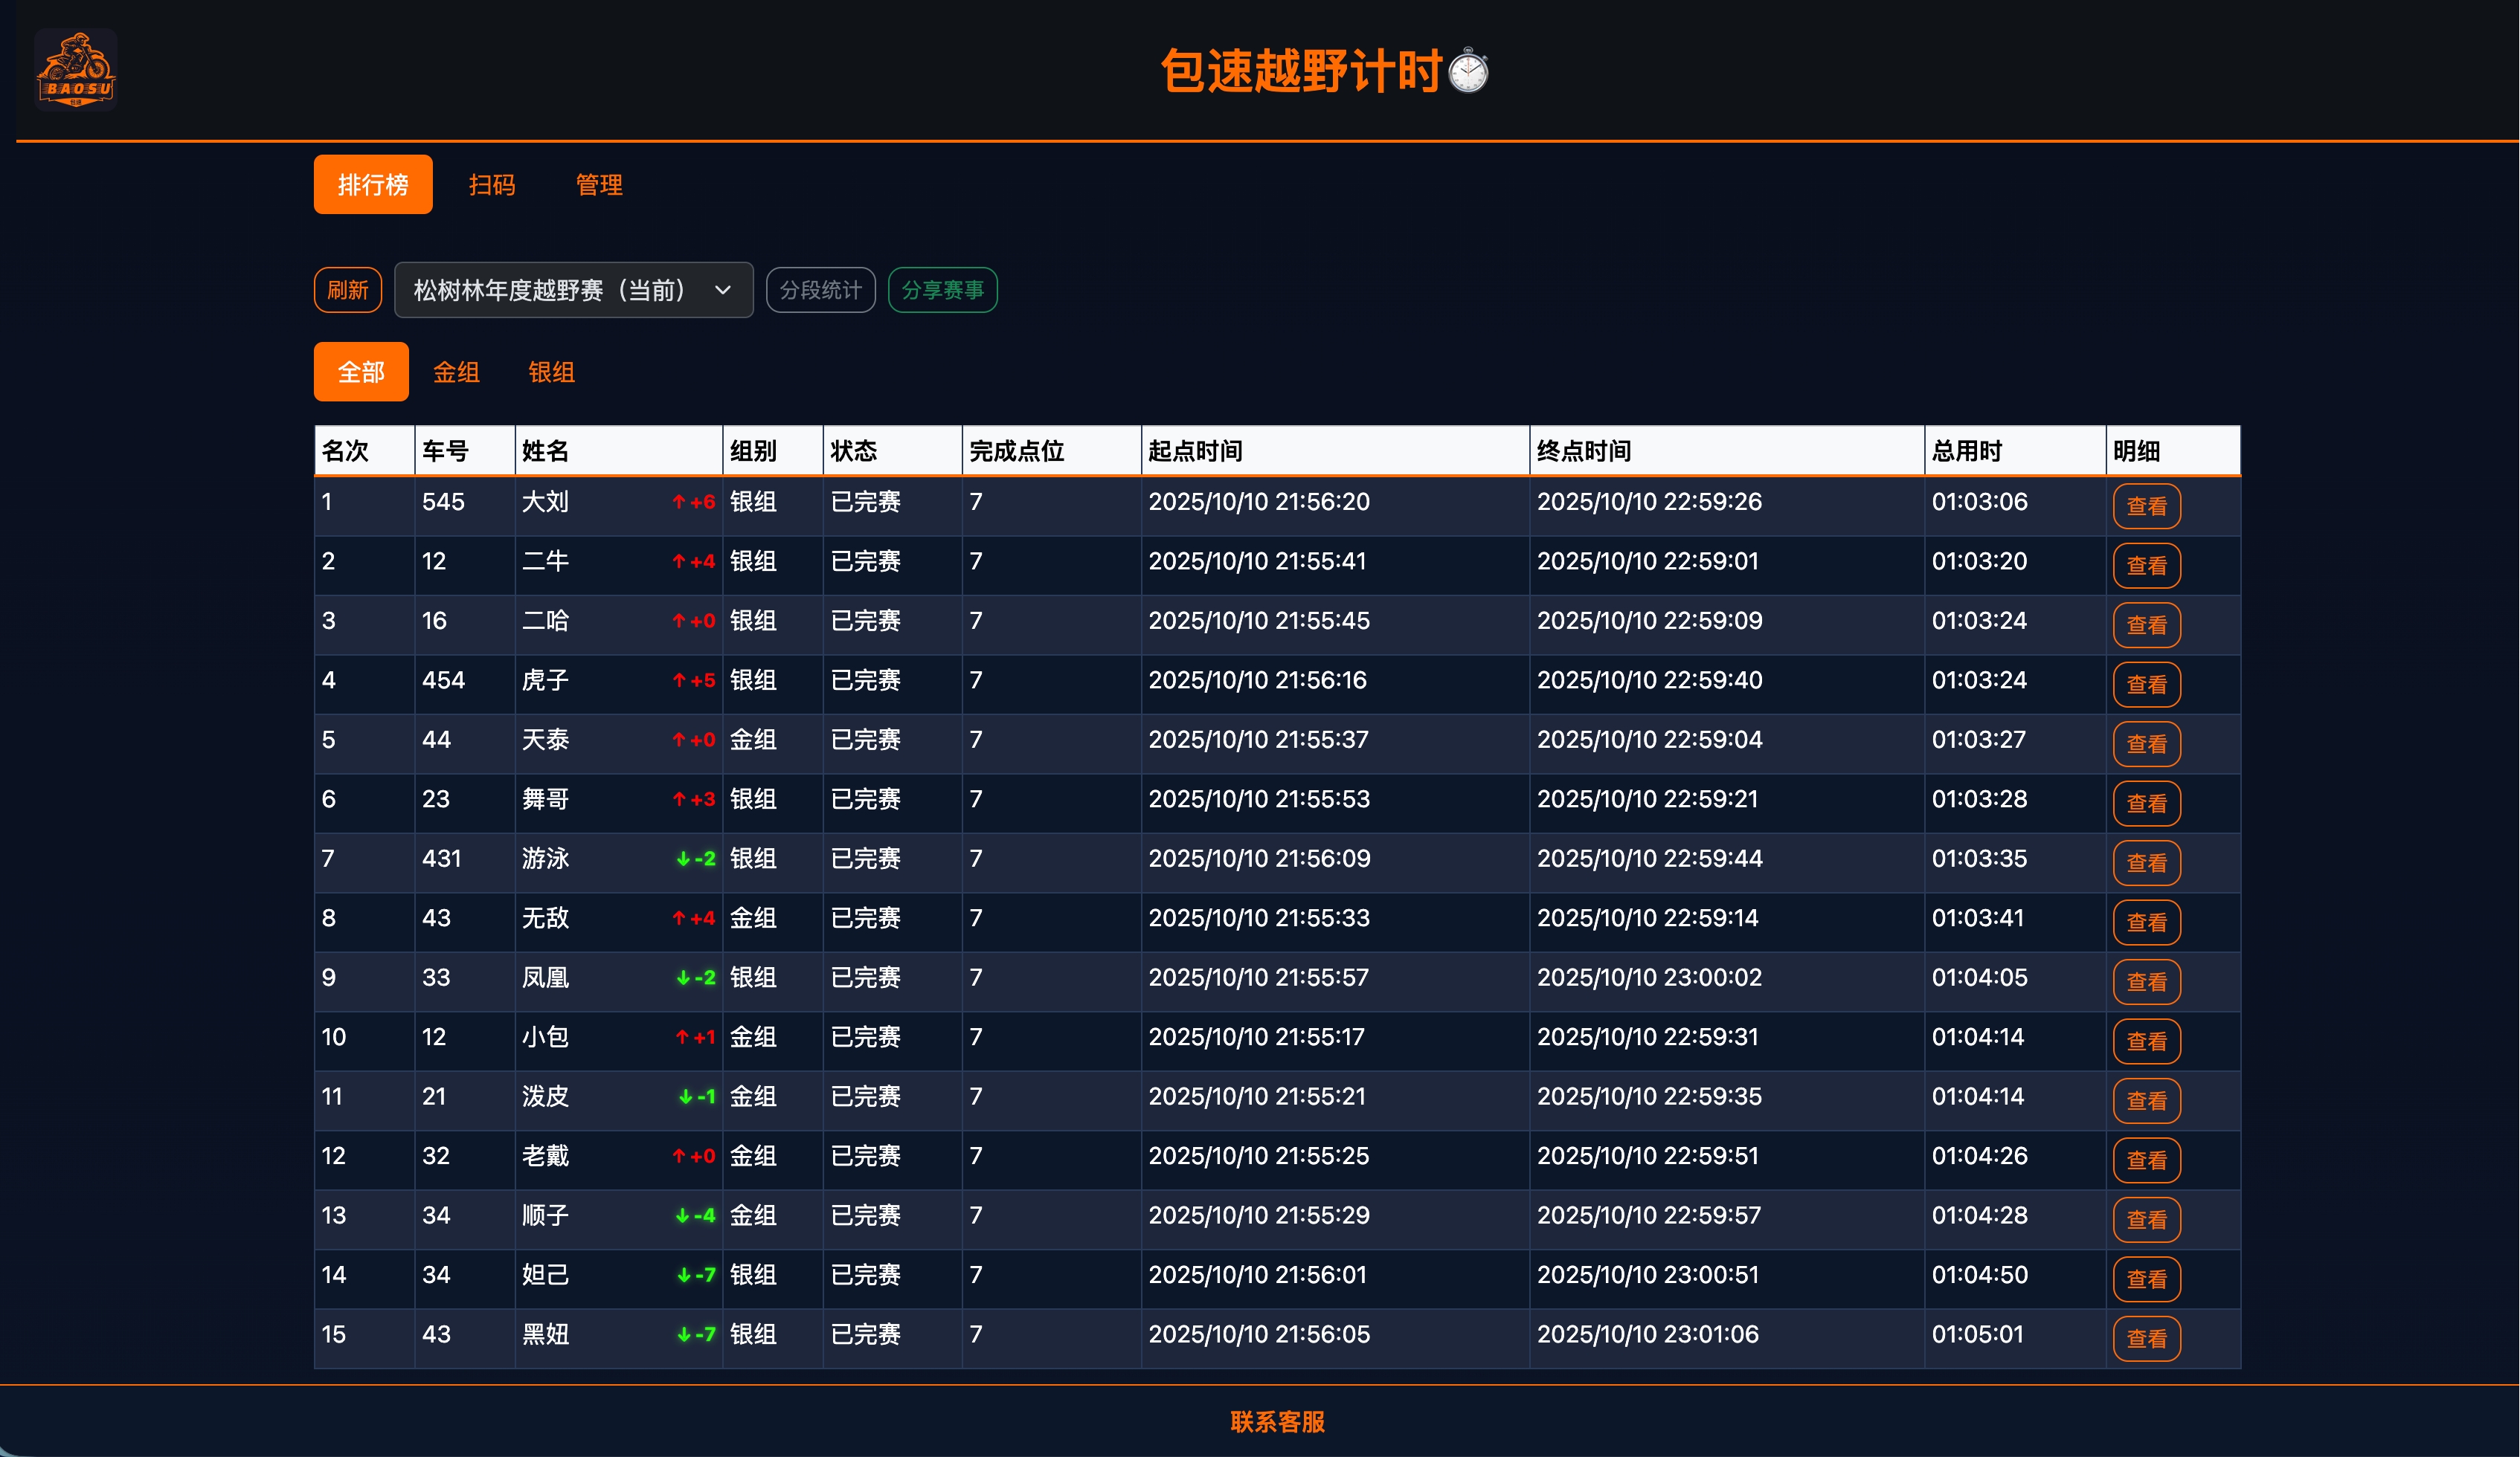Open 分段统计 segment statistics
This screenshot has width=2520, height=1457.
point(820,290)
